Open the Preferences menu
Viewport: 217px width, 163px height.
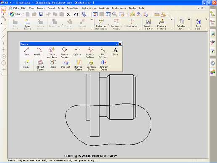[x=119, y=8]
